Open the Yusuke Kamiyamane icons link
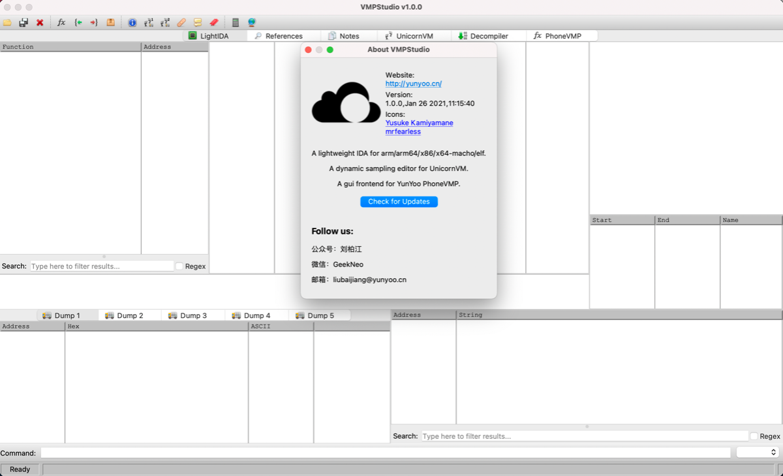The width and height of the screenshot is (783, 476). point(419,123)
